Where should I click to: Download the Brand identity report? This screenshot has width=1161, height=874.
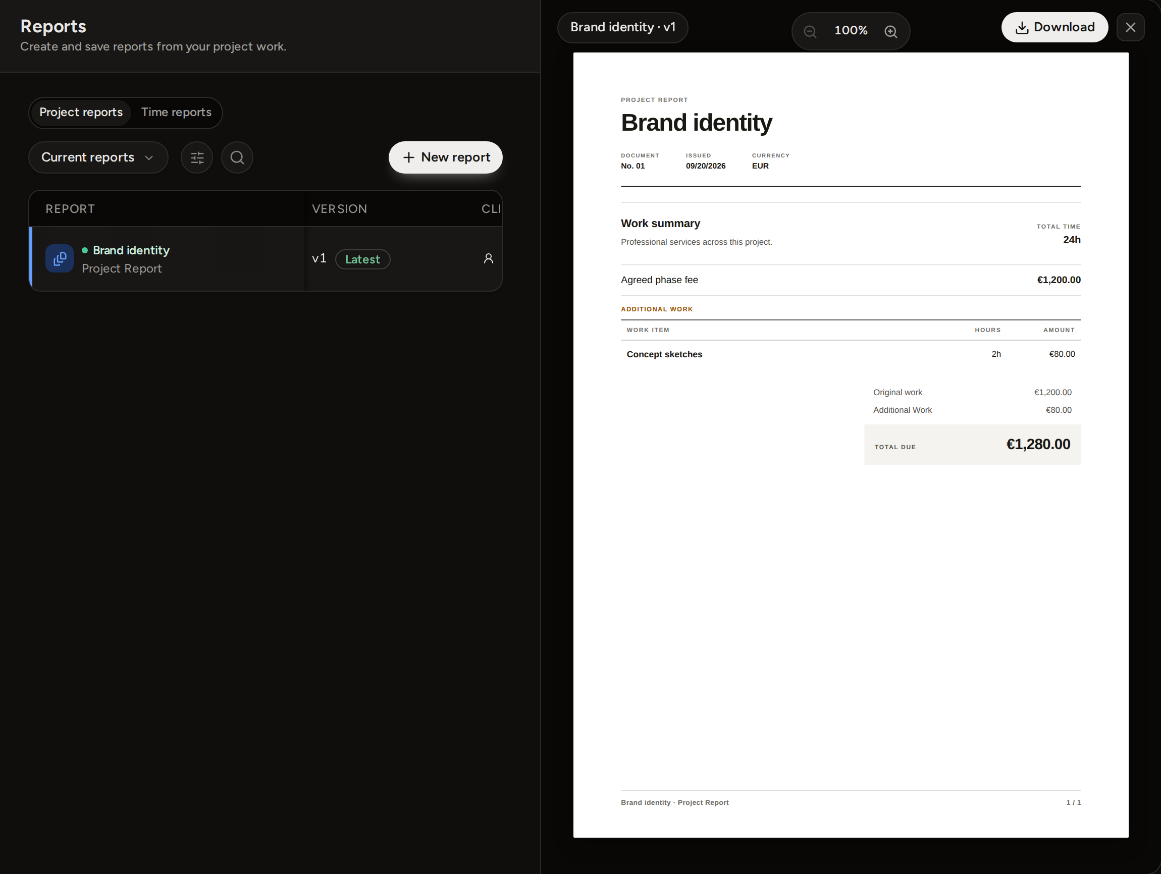point(1054,27)
